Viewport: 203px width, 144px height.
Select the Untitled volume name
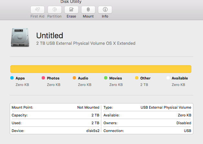49,36
